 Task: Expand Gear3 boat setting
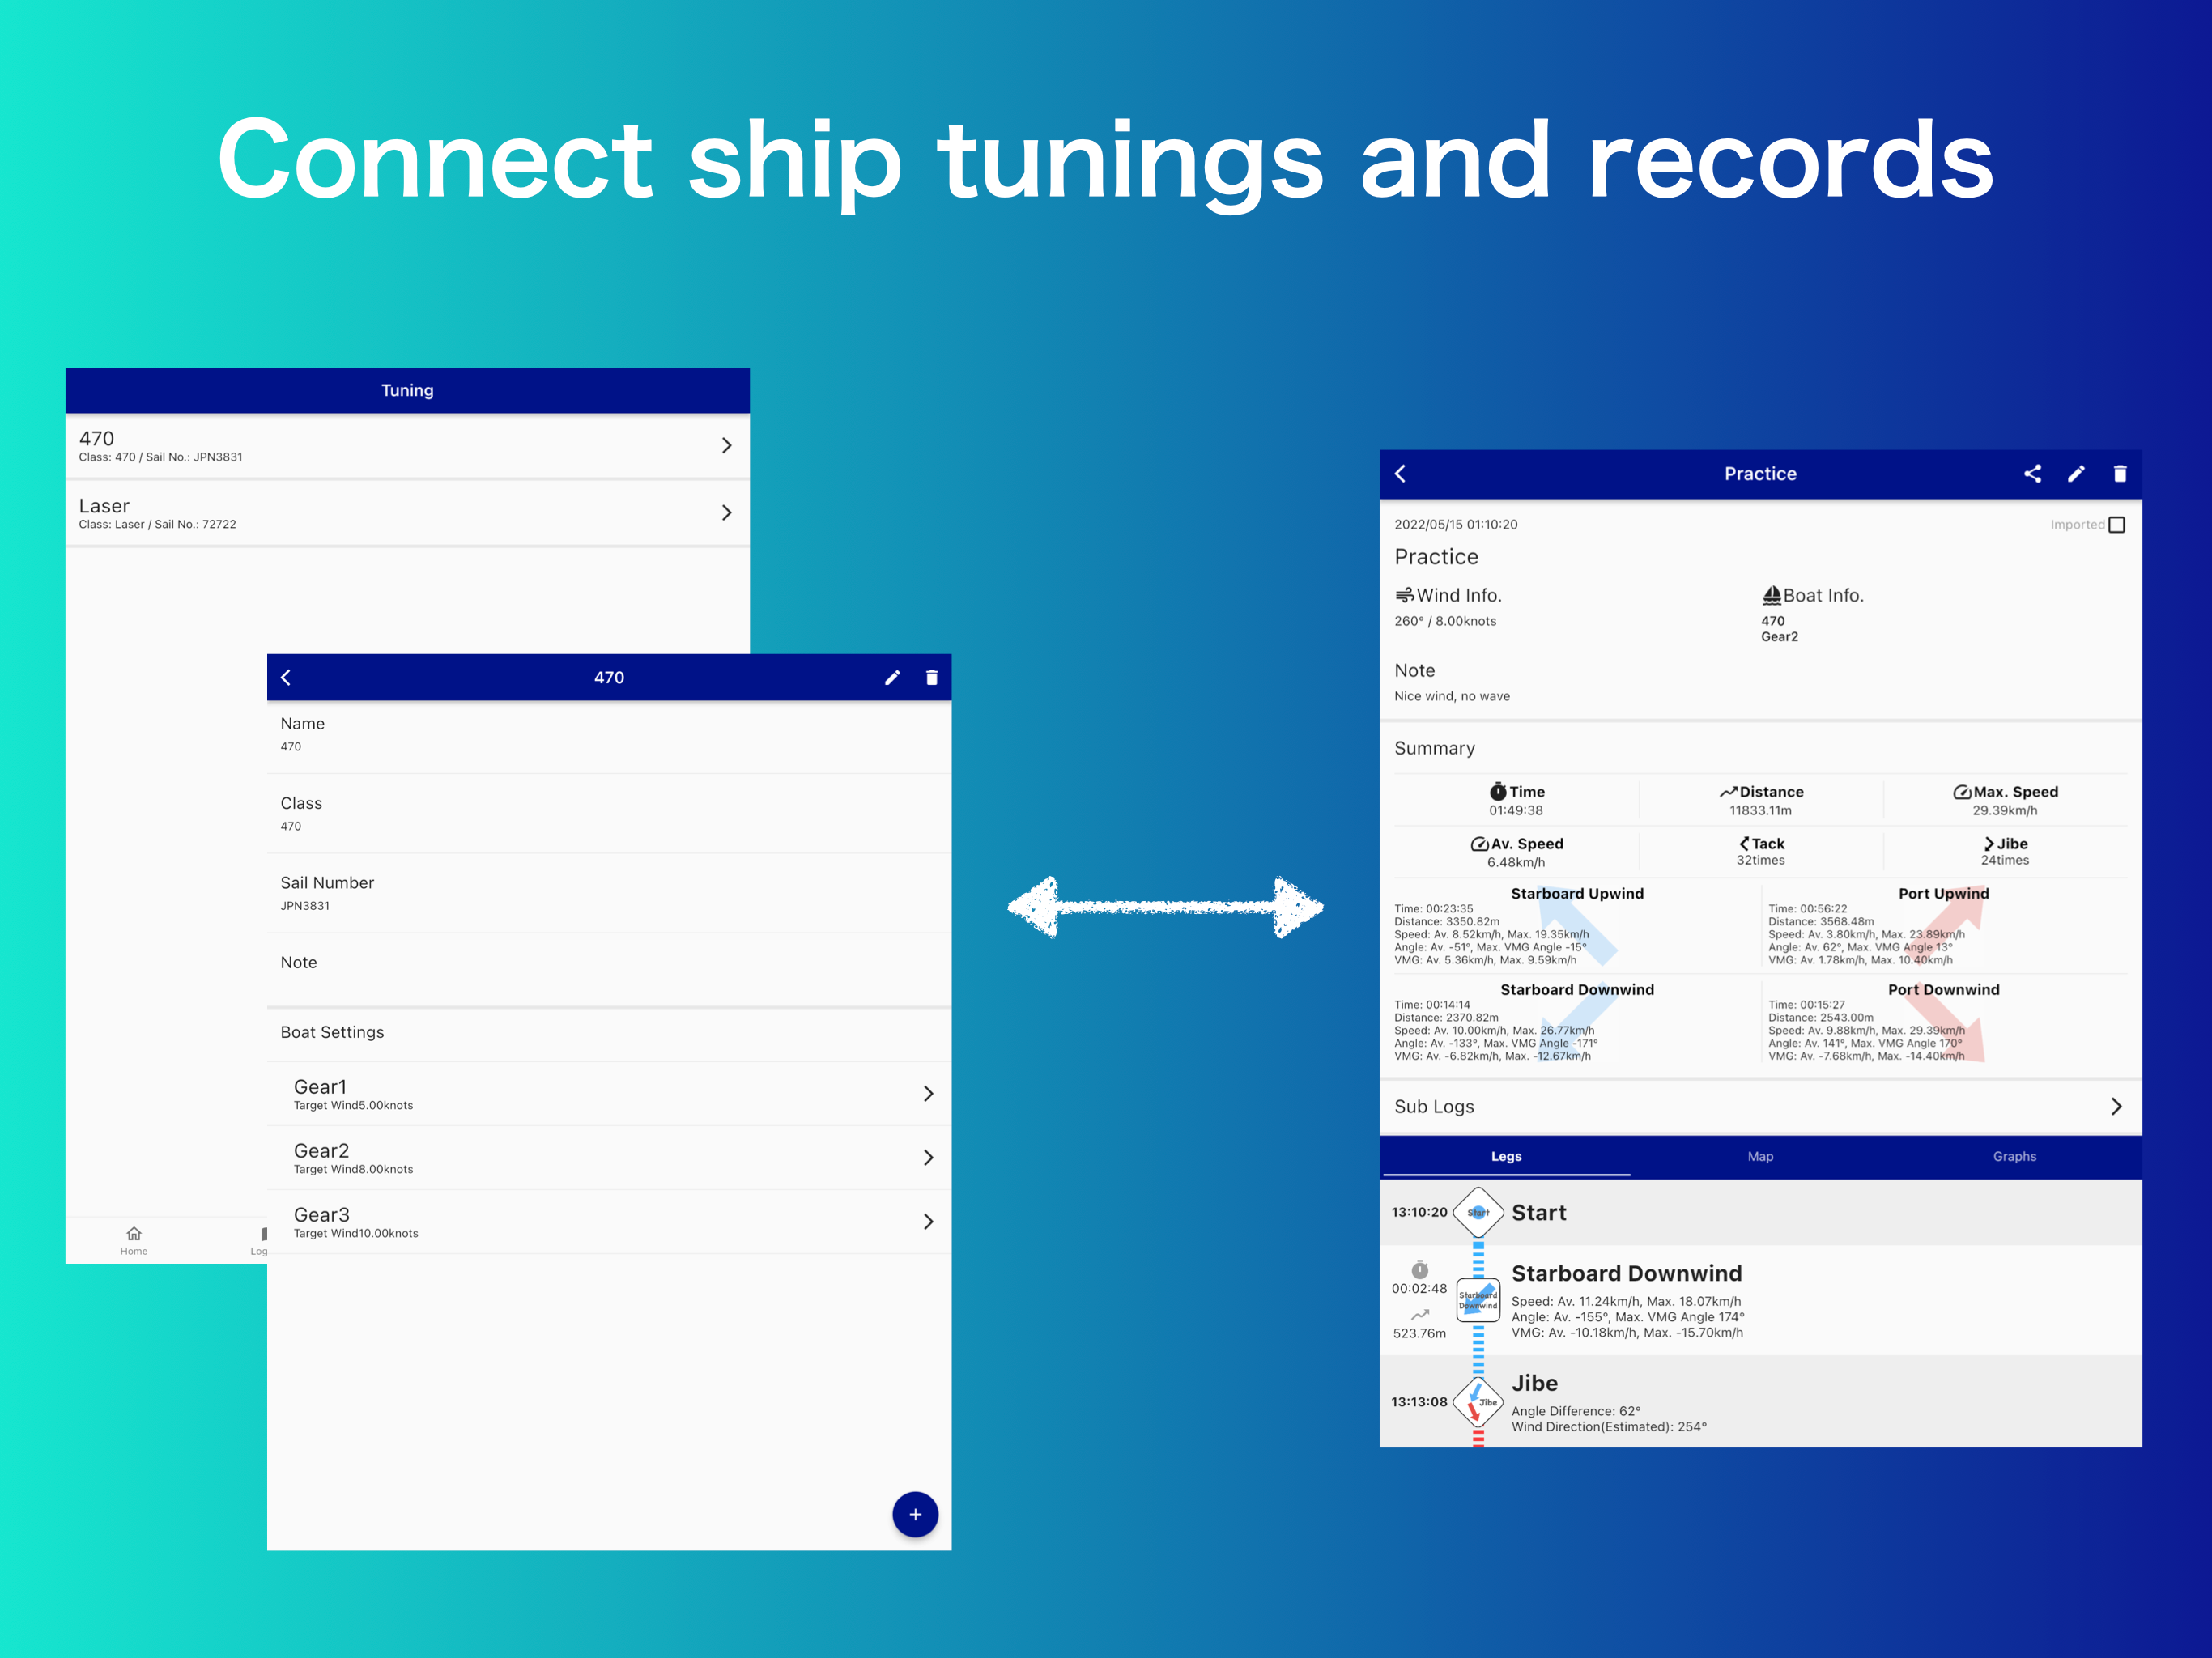(x=609, y=1222)
